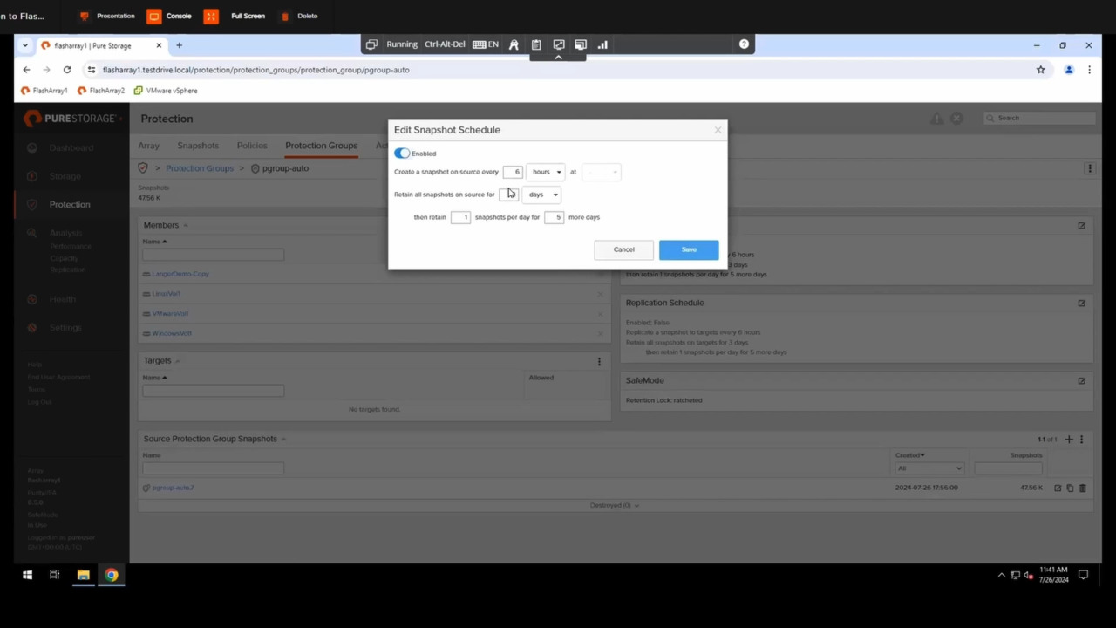Screen dimensions: 1116x628
Task: Send Ctrl-Alt-Del to the console
Action: [x=445, y=44]
